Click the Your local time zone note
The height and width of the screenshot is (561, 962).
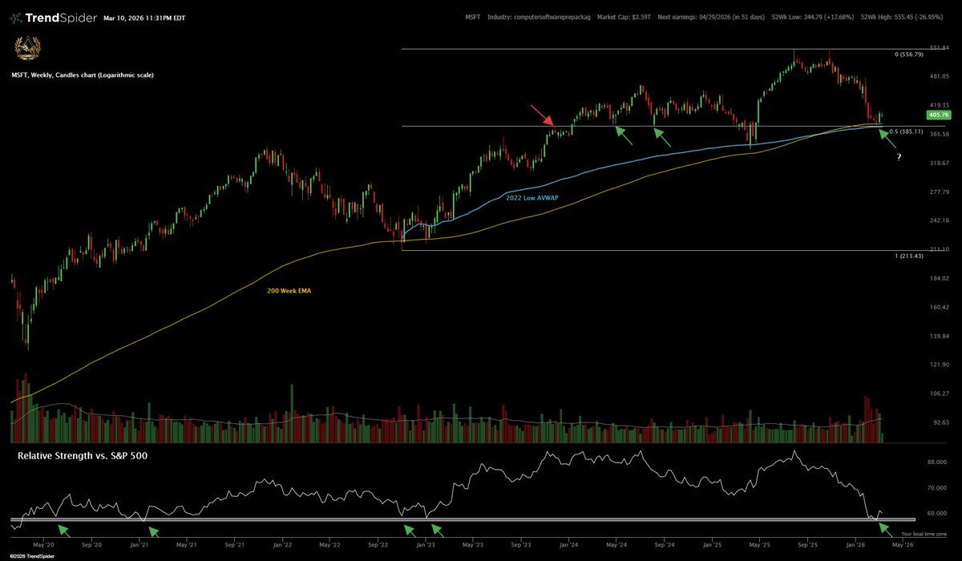click(924, 533)
